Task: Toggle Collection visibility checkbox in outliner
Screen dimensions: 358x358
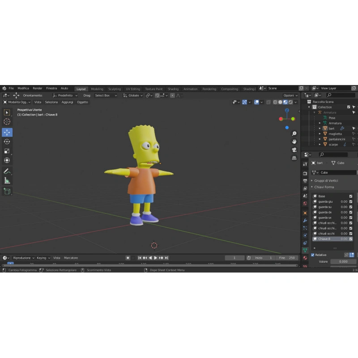Action: point(349,107)
